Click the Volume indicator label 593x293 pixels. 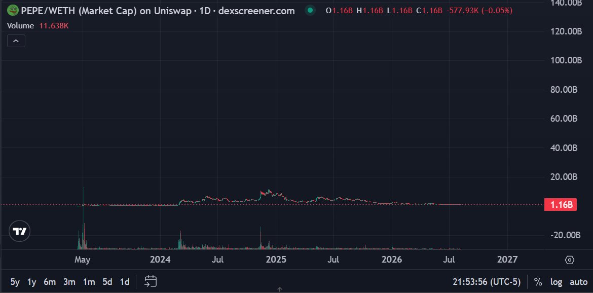20,26
